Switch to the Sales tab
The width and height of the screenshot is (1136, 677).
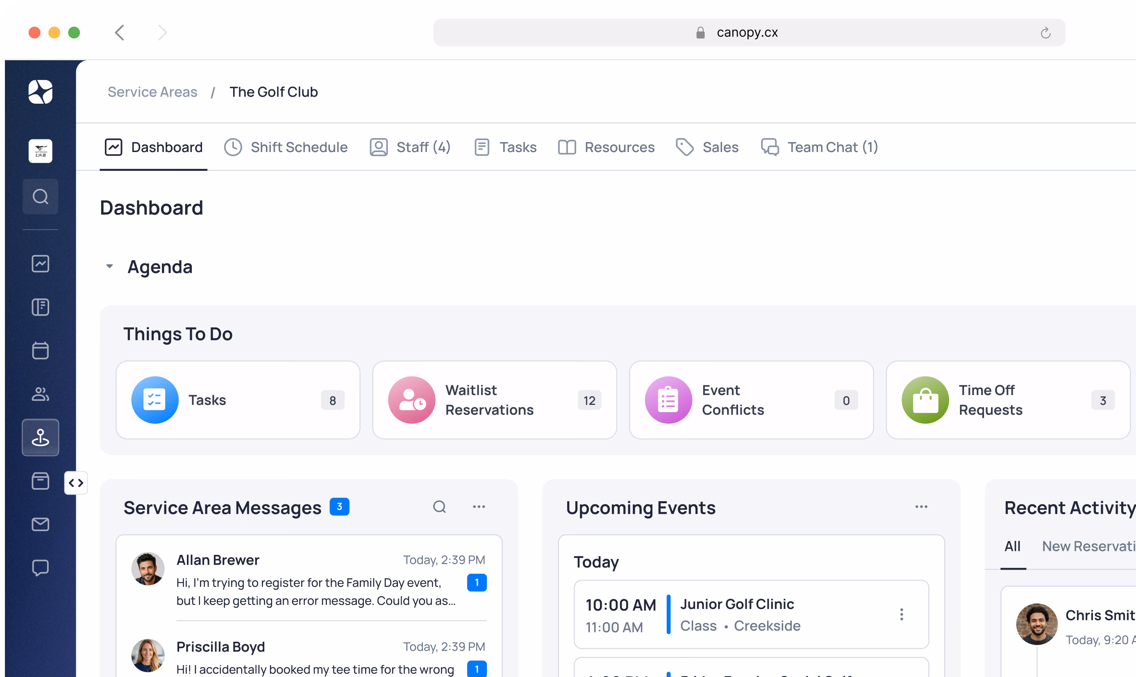[x=707, y=148]
